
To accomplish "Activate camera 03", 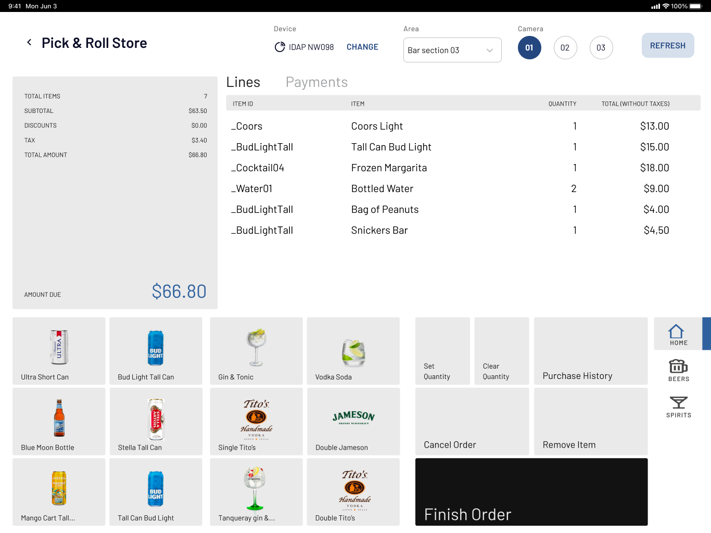I will click(x=601, y=48).
